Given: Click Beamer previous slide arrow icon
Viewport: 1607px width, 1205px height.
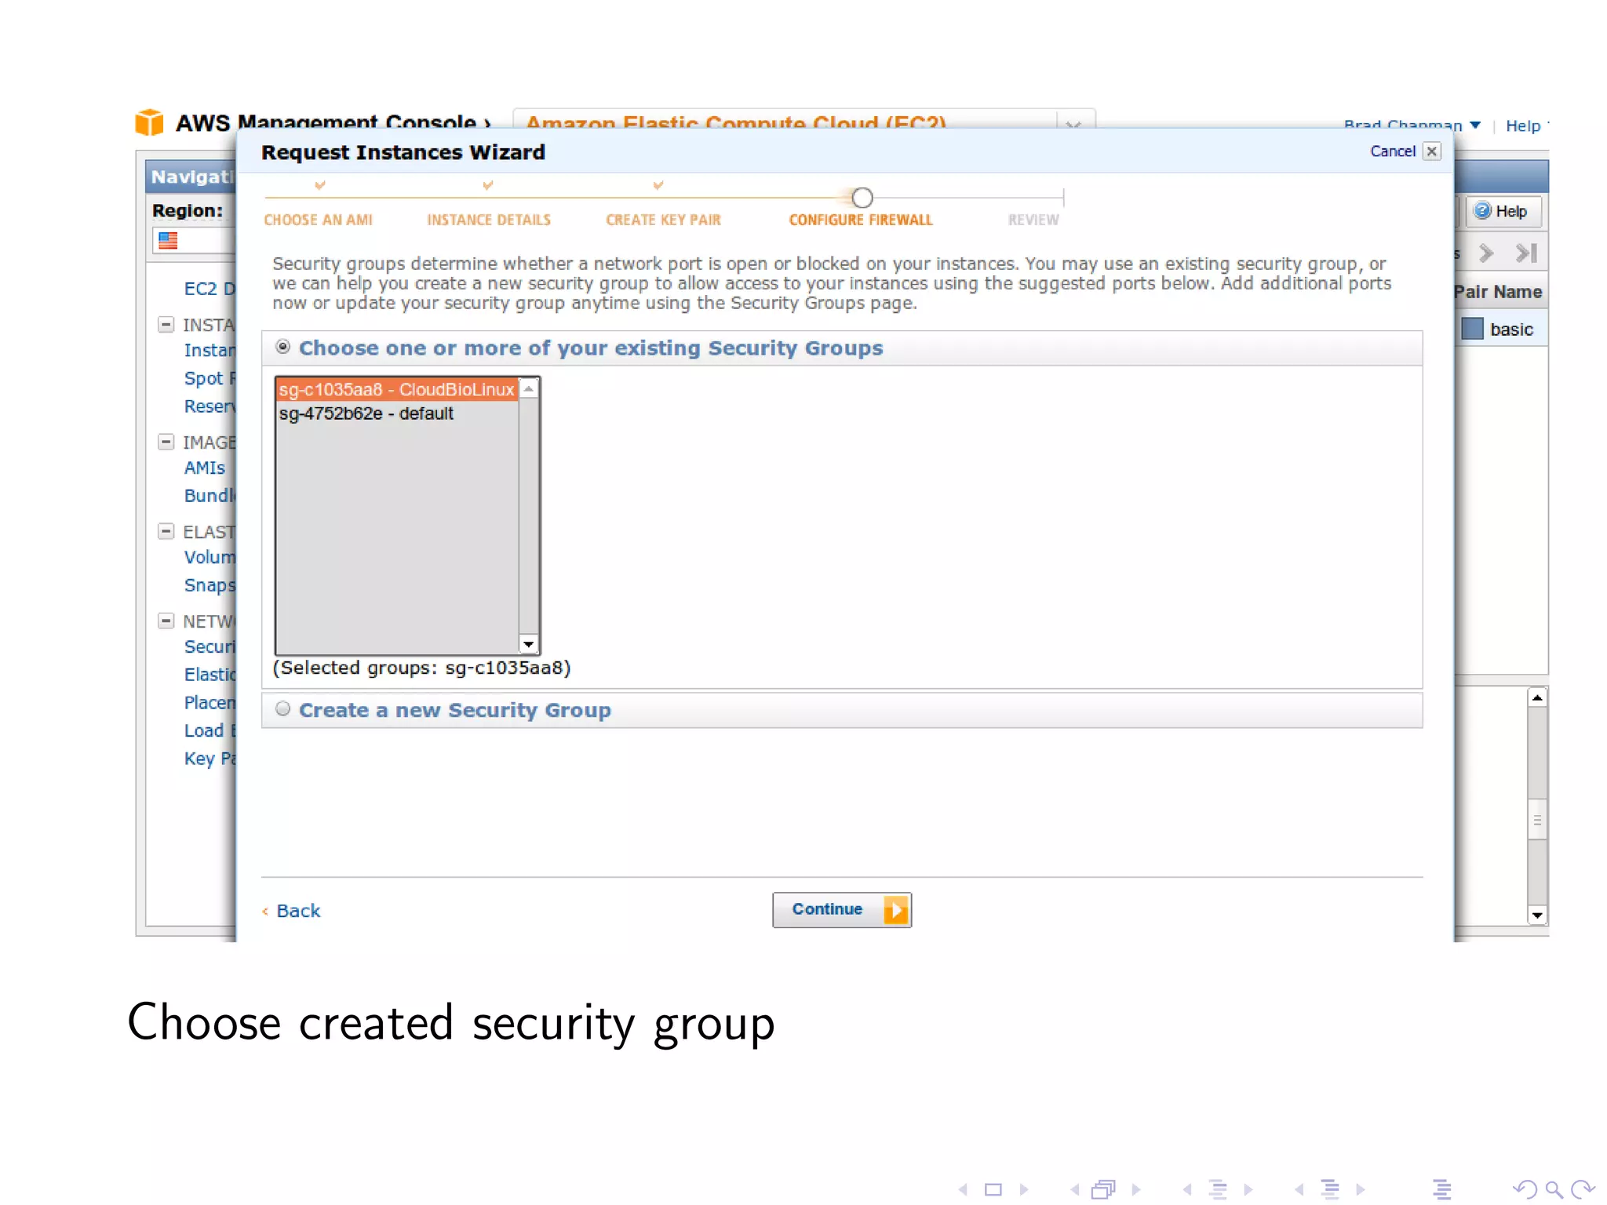Looking at the screenshot, I should 963,1189.
